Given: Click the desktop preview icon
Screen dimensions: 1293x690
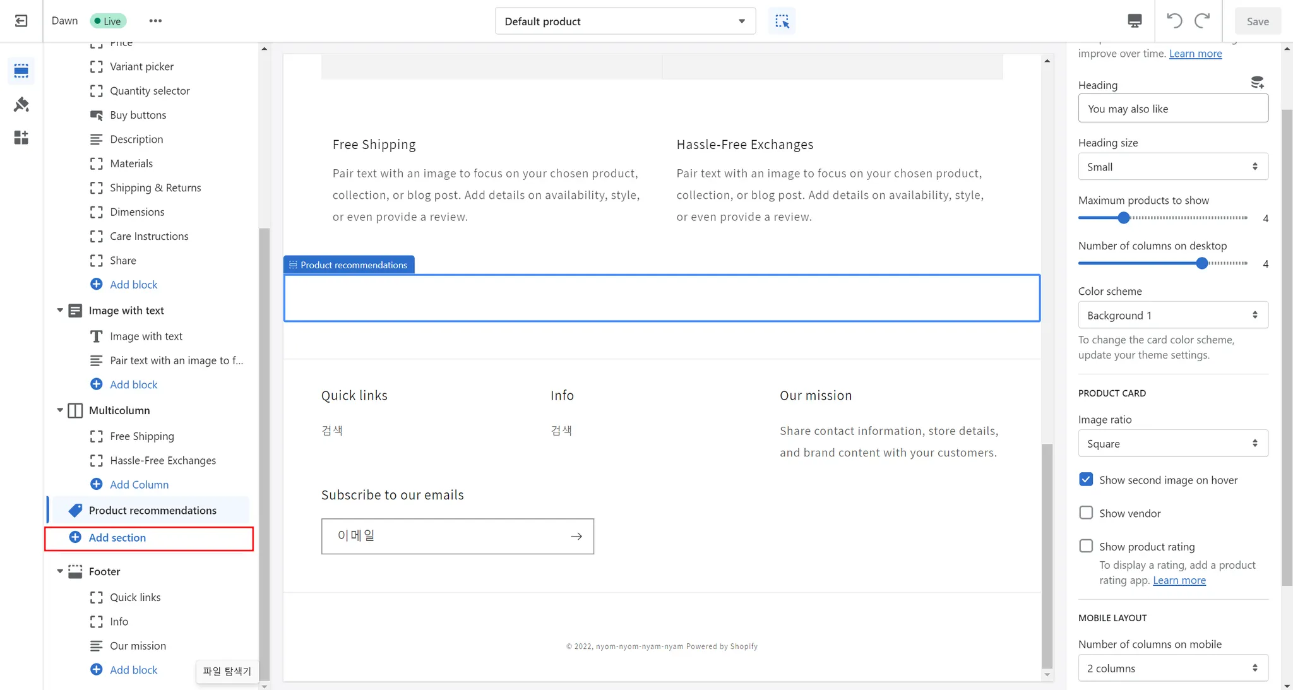Looking at the screenshot, I should (x=1135, y=21).
